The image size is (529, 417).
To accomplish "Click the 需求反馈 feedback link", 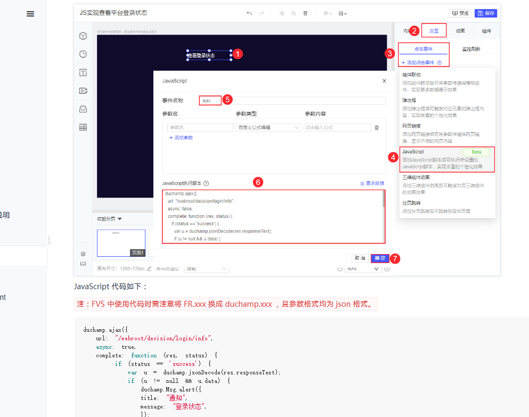I will pyautogui.click(x=372, y=183).
